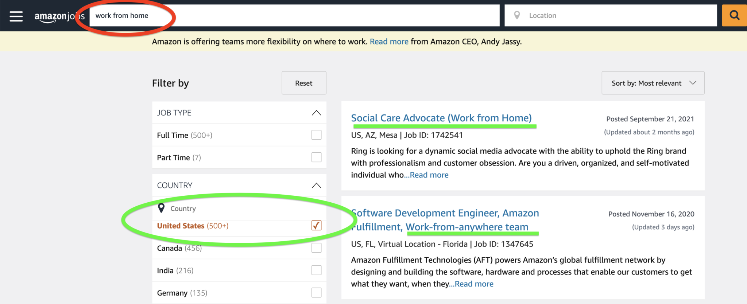Check the Part Time checkbox
Screen dimensions: 747x304
pyautogui.click(x=317, y=157)
